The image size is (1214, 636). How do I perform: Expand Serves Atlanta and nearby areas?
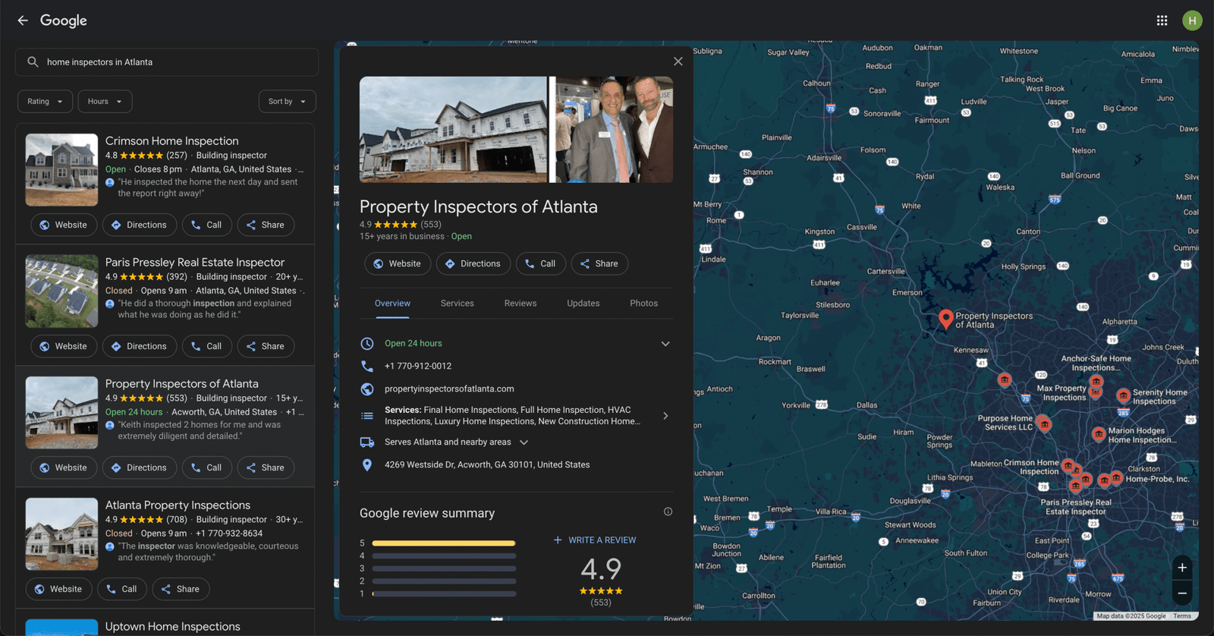click(524, 442)
